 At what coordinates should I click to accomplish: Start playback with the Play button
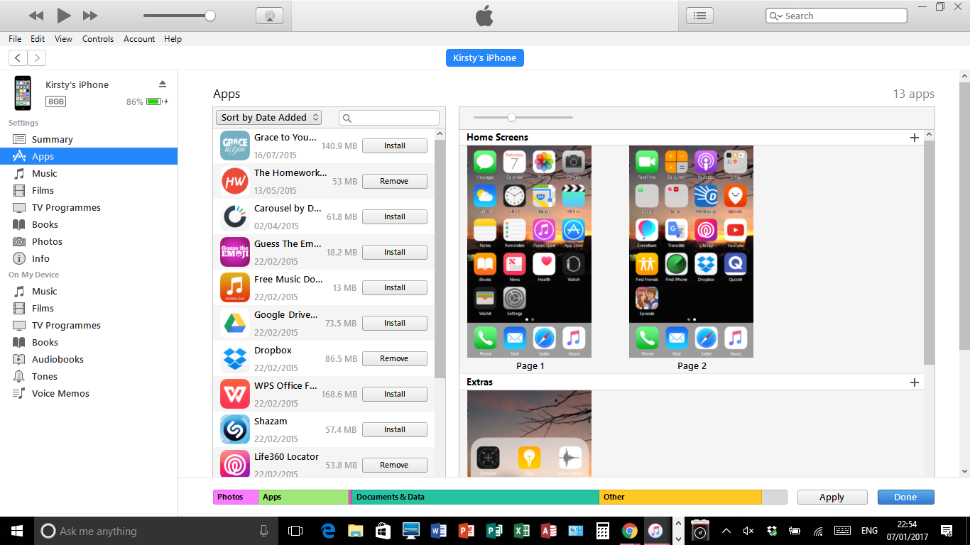pos(64,16)
